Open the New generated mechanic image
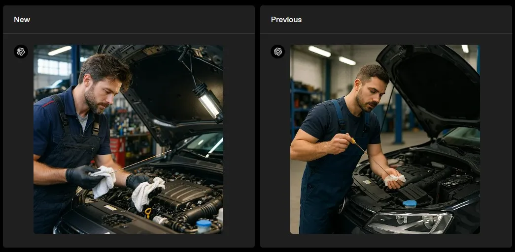This screenshot has width=515, height=252. [x=128, y=139]
